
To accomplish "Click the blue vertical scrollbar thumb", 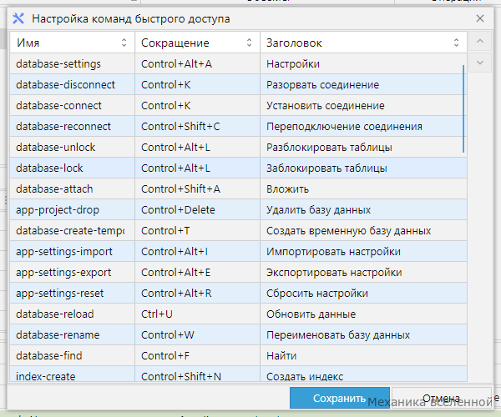I will [x=463, y=108].
